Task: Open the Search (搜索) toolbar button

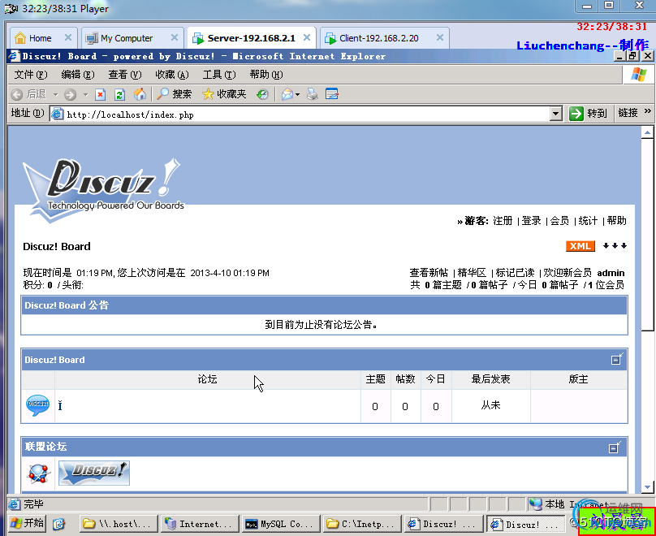Action: tap(174, 94)
